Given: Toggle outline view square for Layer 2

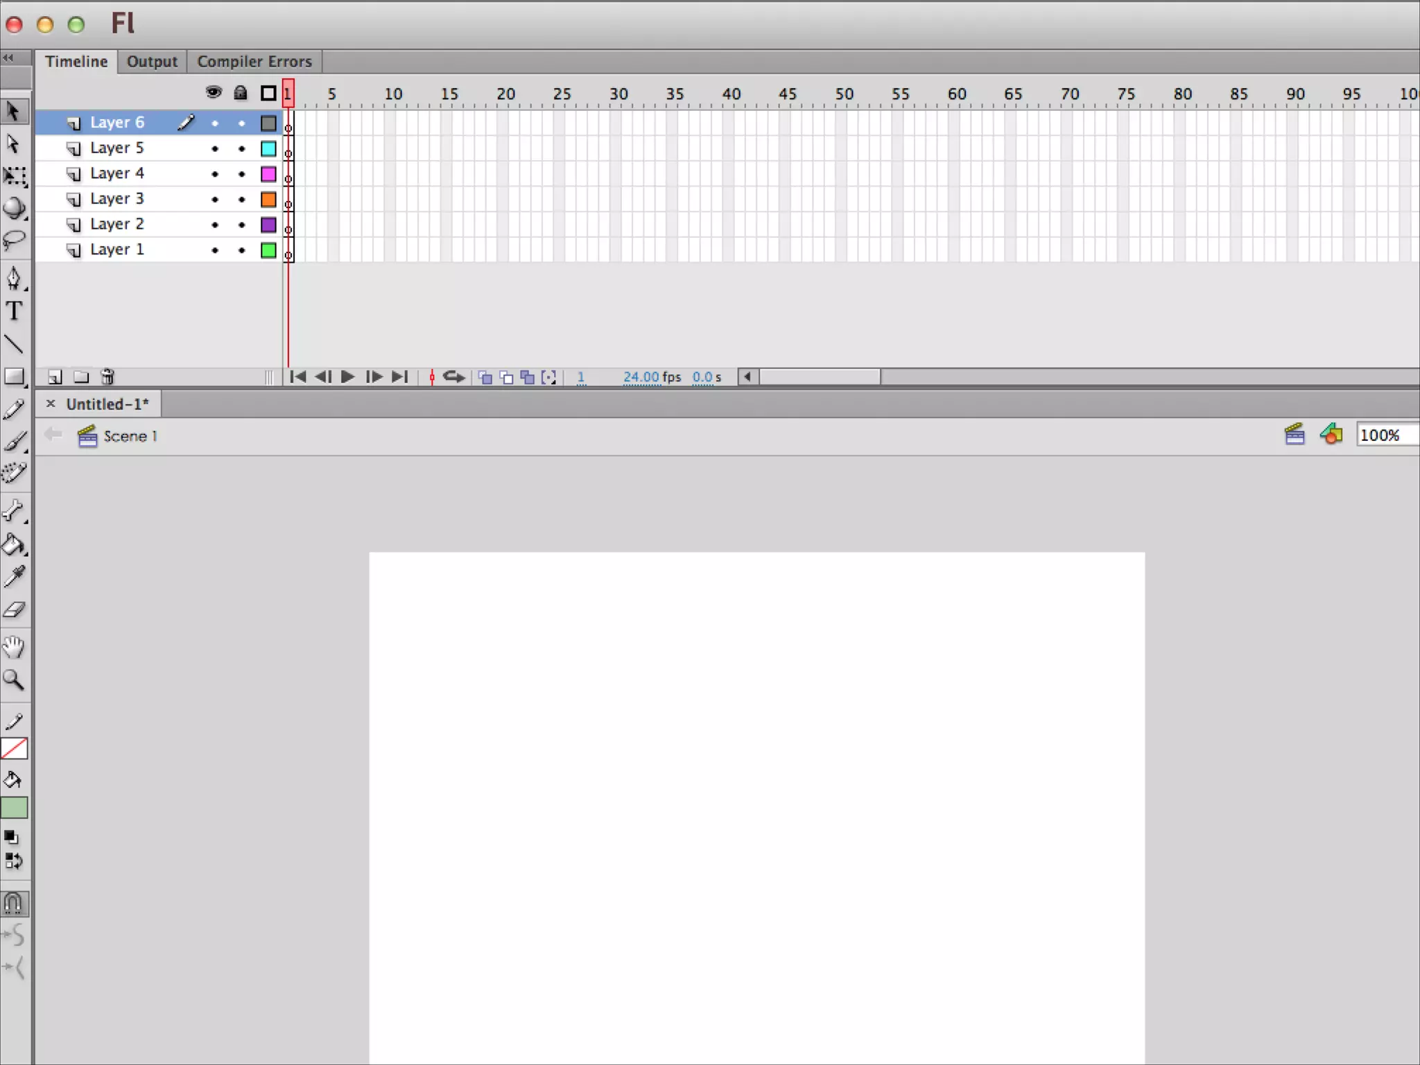Looking at the screenshot, I should [x=268, y=225].
